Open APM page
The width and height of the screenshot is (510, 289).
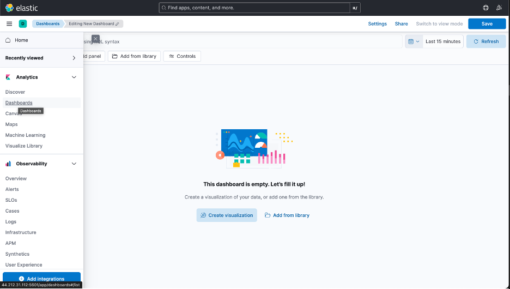(10, 243)
